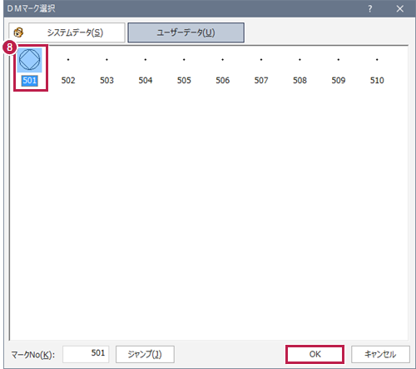Focus the マークNo(K) input field
This screenshot has width=416, height=369.
click(86, 354)
